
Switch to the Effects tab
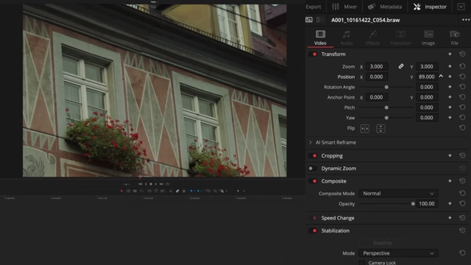pyautogui.click(x=372, y=38)
